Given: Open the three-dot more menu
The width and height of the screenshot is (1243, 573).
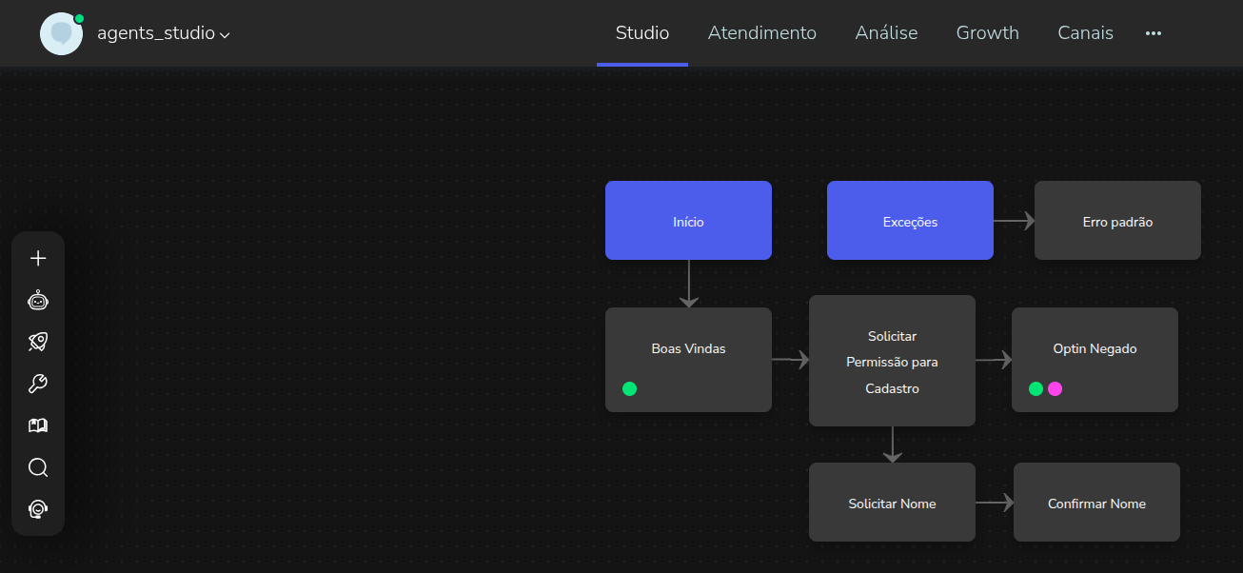Looking at the screenshot, I should pos(1154,33).
